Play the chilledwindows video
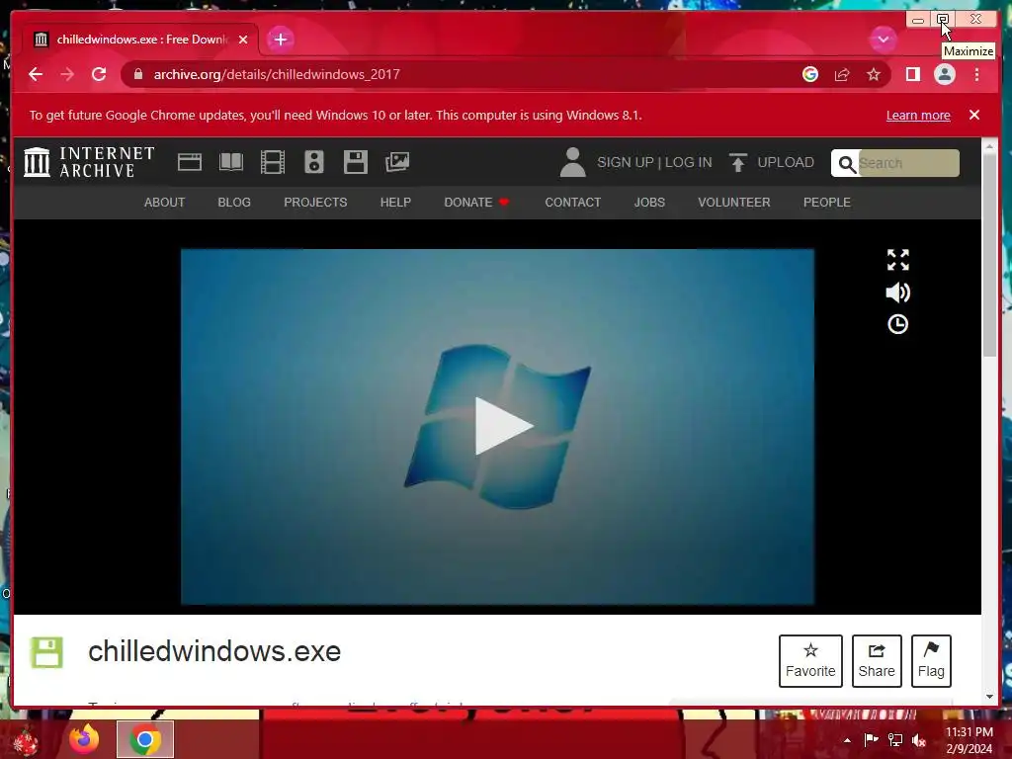This screenshot has height=759, width=1012. tap(503, 426)
